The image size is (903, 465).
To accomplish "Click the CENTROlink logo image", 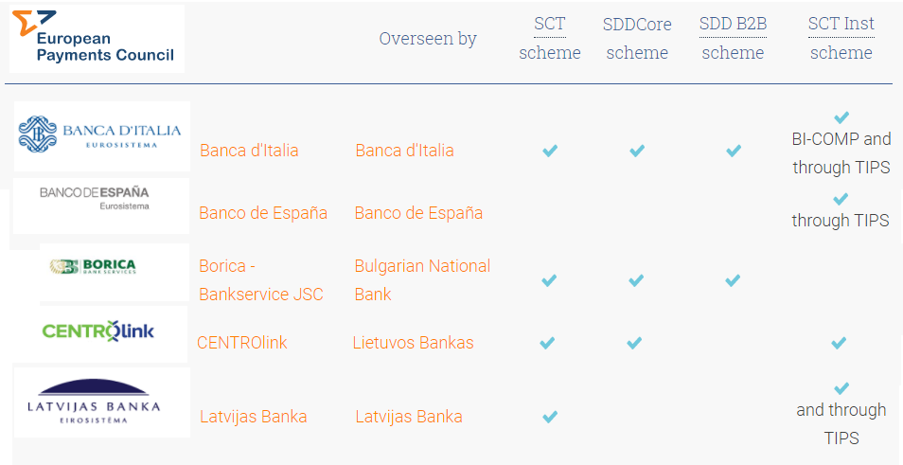I will (x=100, y=334).
